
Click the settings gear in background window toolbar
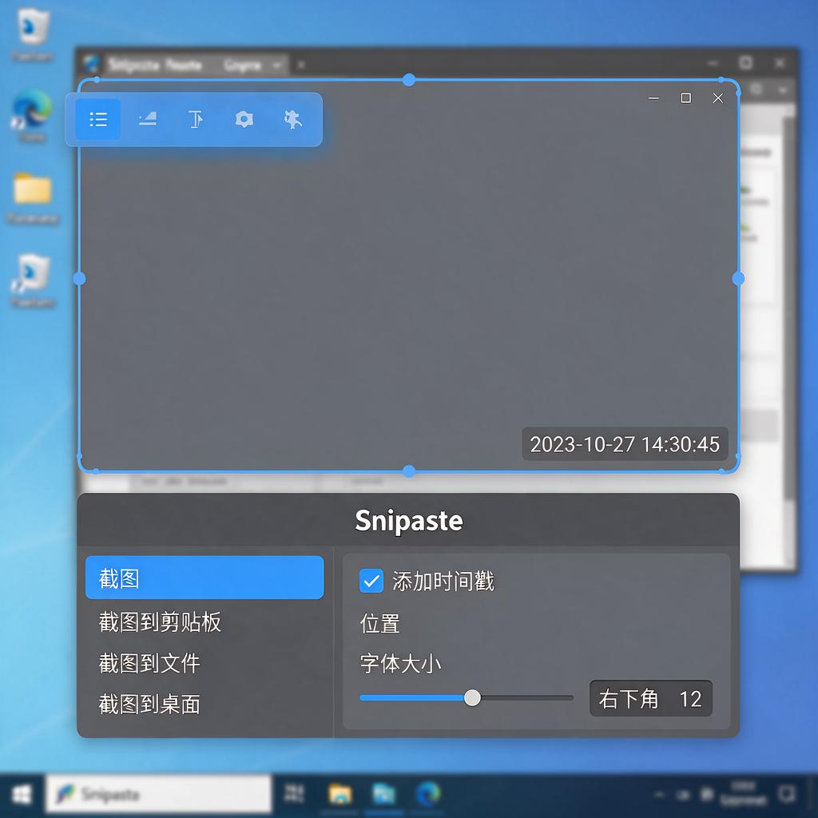[x=756, y=89]
